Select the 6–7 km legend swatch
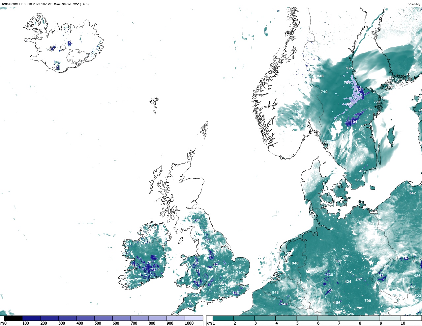The width and height of the screenshot is (422, 326). coord(328,318)
